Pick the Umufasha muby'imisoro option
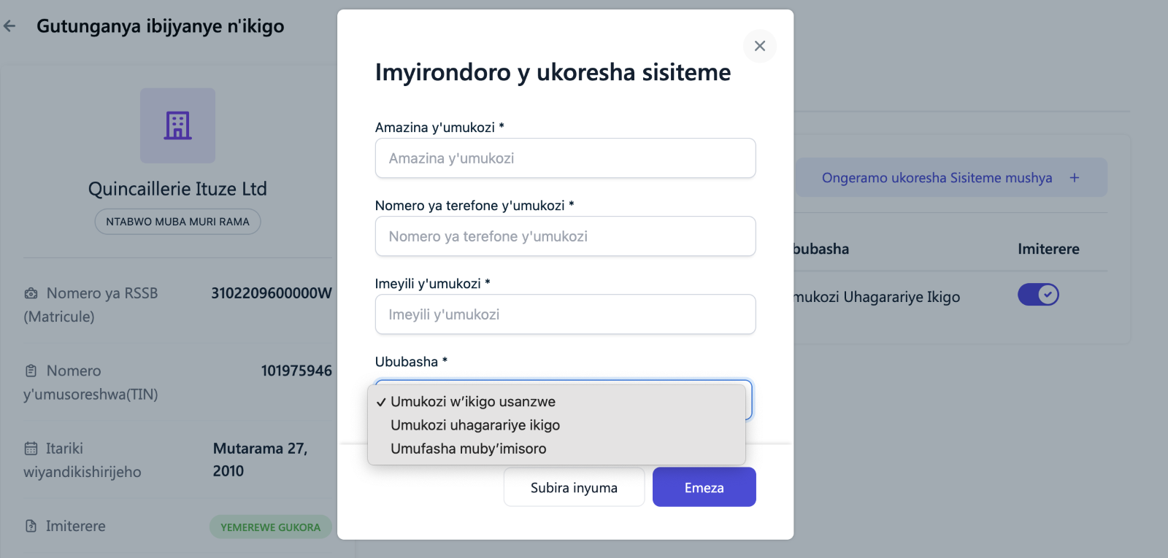1168x558 pixels. pyautogui.click(x=556, y=449)
